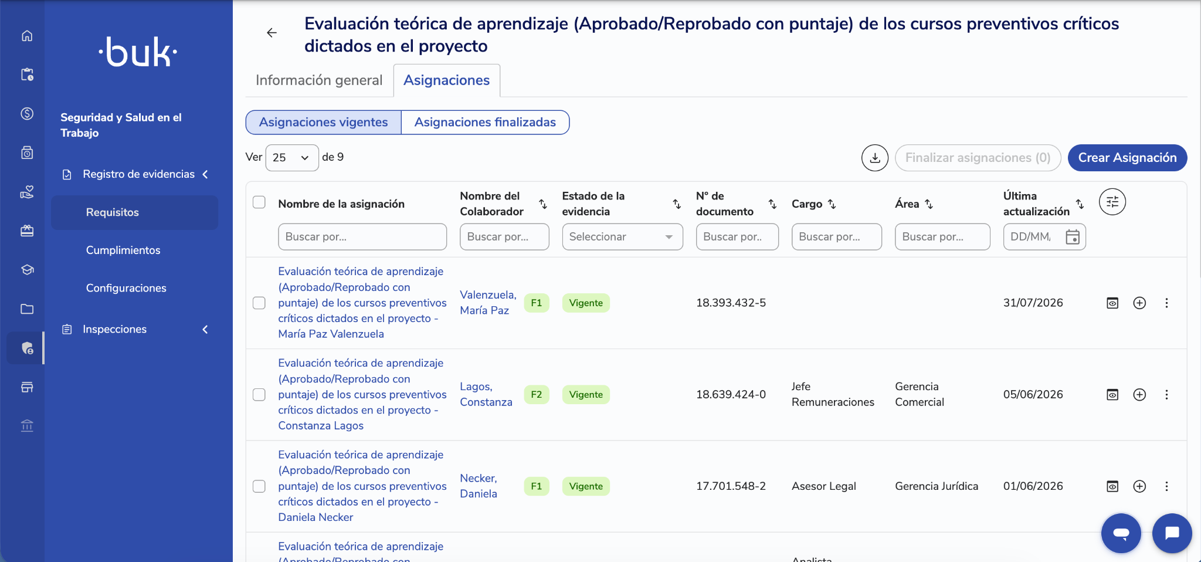Focus the Cargo search field
Viewport: 1201px width, 562px height.
[836, 237]
